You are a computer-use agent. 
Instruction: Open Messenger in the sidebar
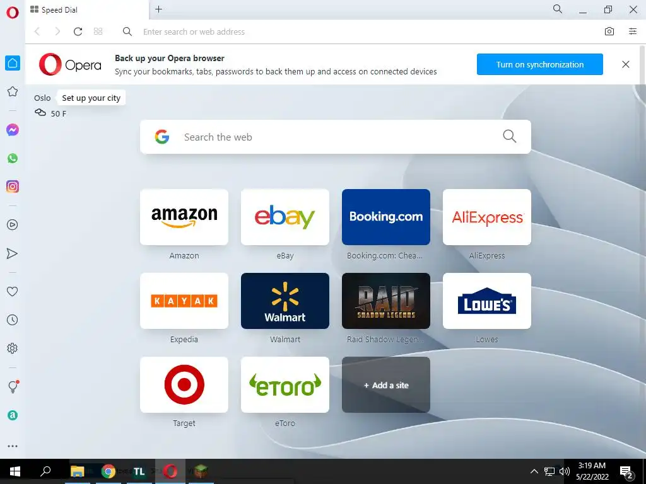pos(13,130)
